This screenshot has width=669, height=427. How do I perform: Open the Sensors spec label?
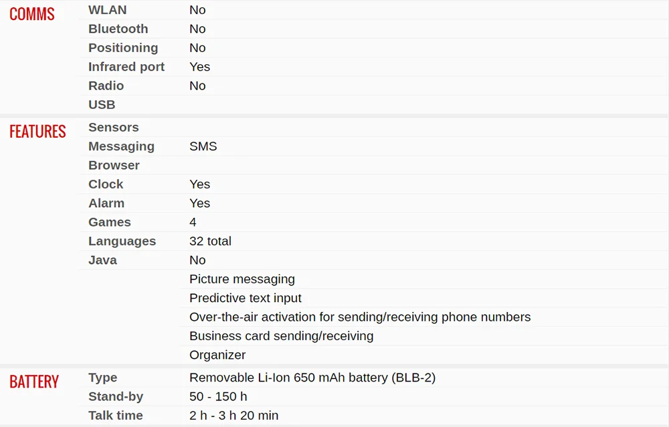click(114, 127)
